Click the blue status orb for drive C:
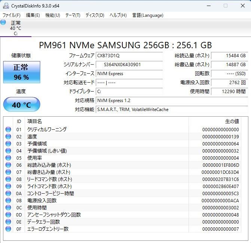This screenshot has width=251, height=243. pos(3,22)
